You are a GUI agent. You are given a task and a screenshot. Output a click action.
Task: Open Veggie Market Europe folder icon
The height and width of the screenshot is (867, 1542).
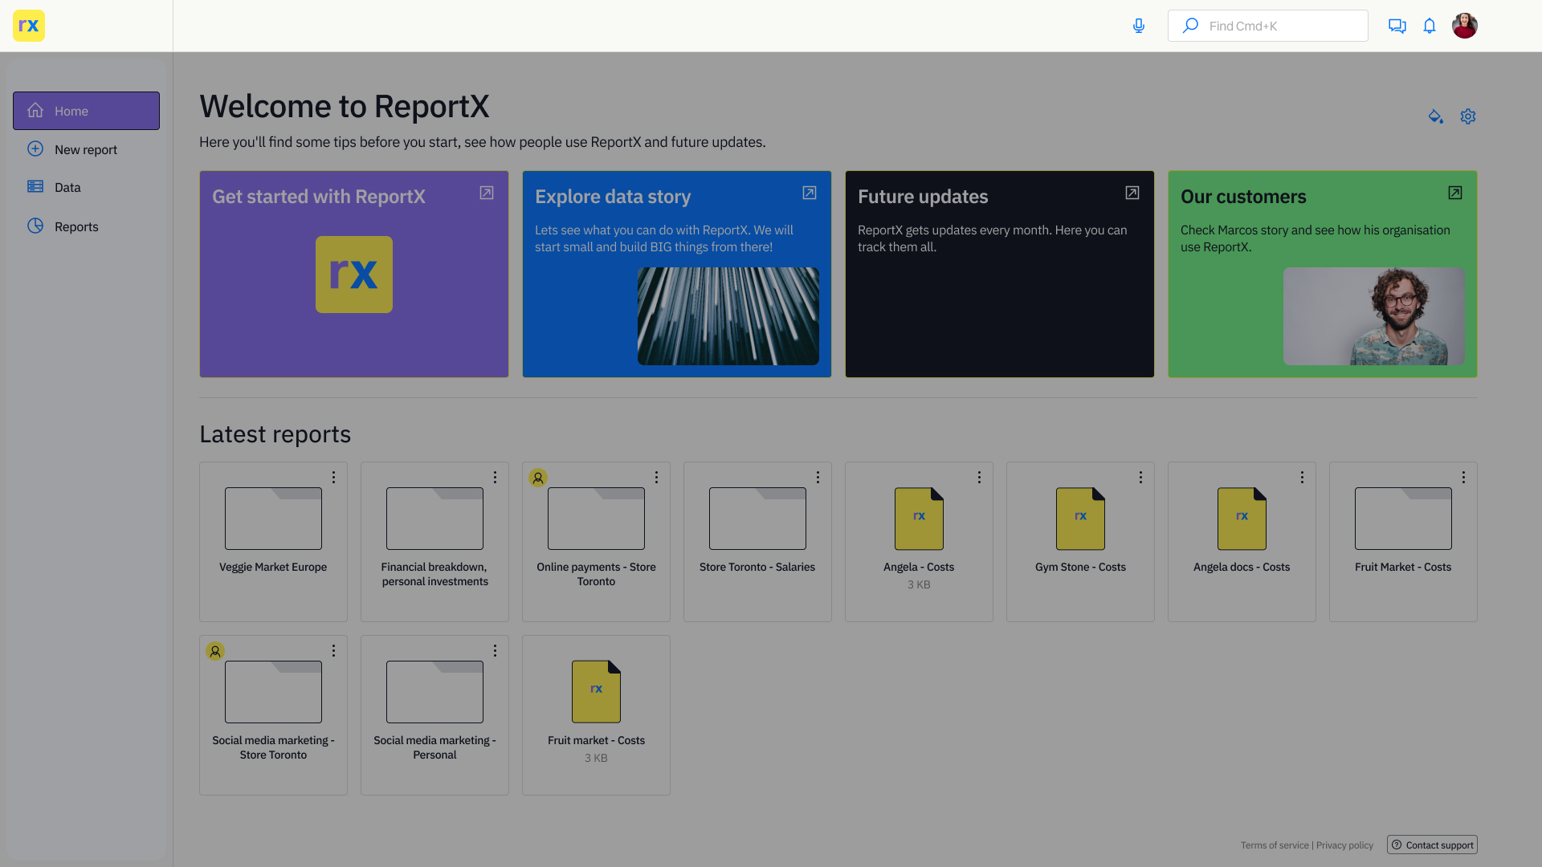273,519
